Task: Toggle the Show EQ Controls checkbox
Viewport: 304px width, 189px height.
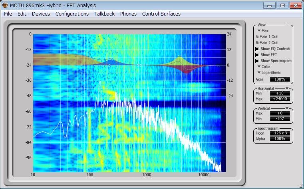Action: 257,49
